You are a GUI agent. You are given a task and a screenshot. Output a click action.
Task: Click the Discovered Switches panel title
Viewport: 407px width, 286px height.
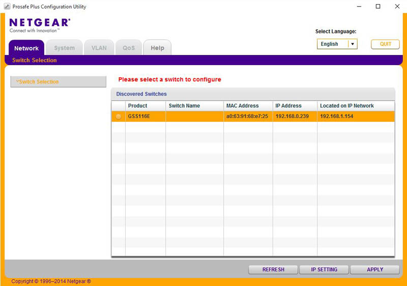(x=141, y=94)
